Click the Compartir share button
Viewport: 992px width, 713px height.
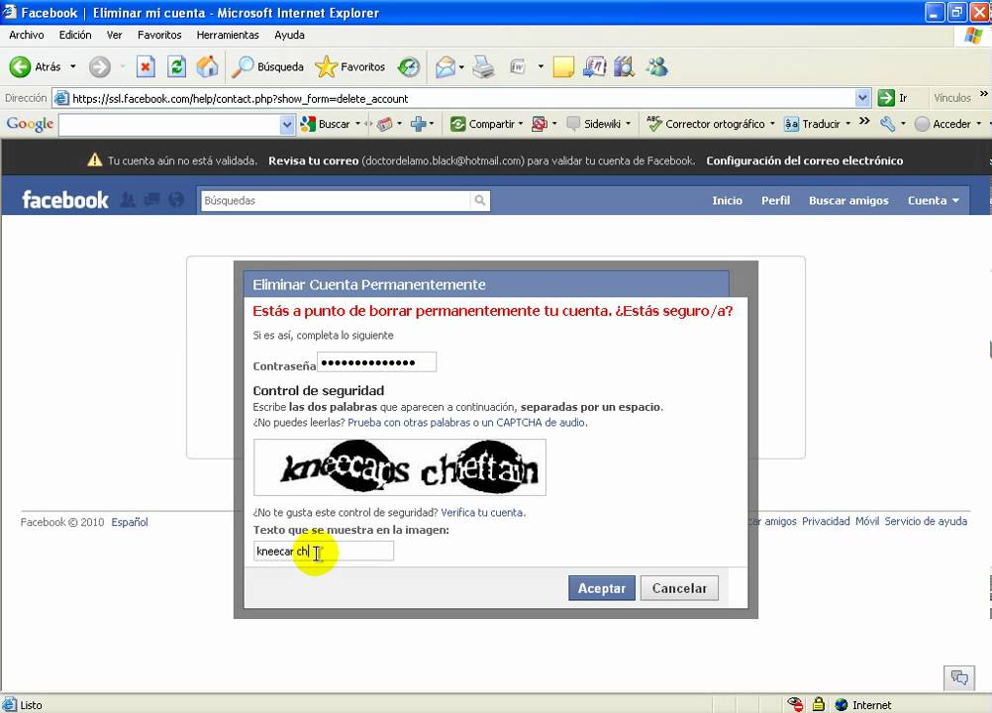click(x=483, y=124)
